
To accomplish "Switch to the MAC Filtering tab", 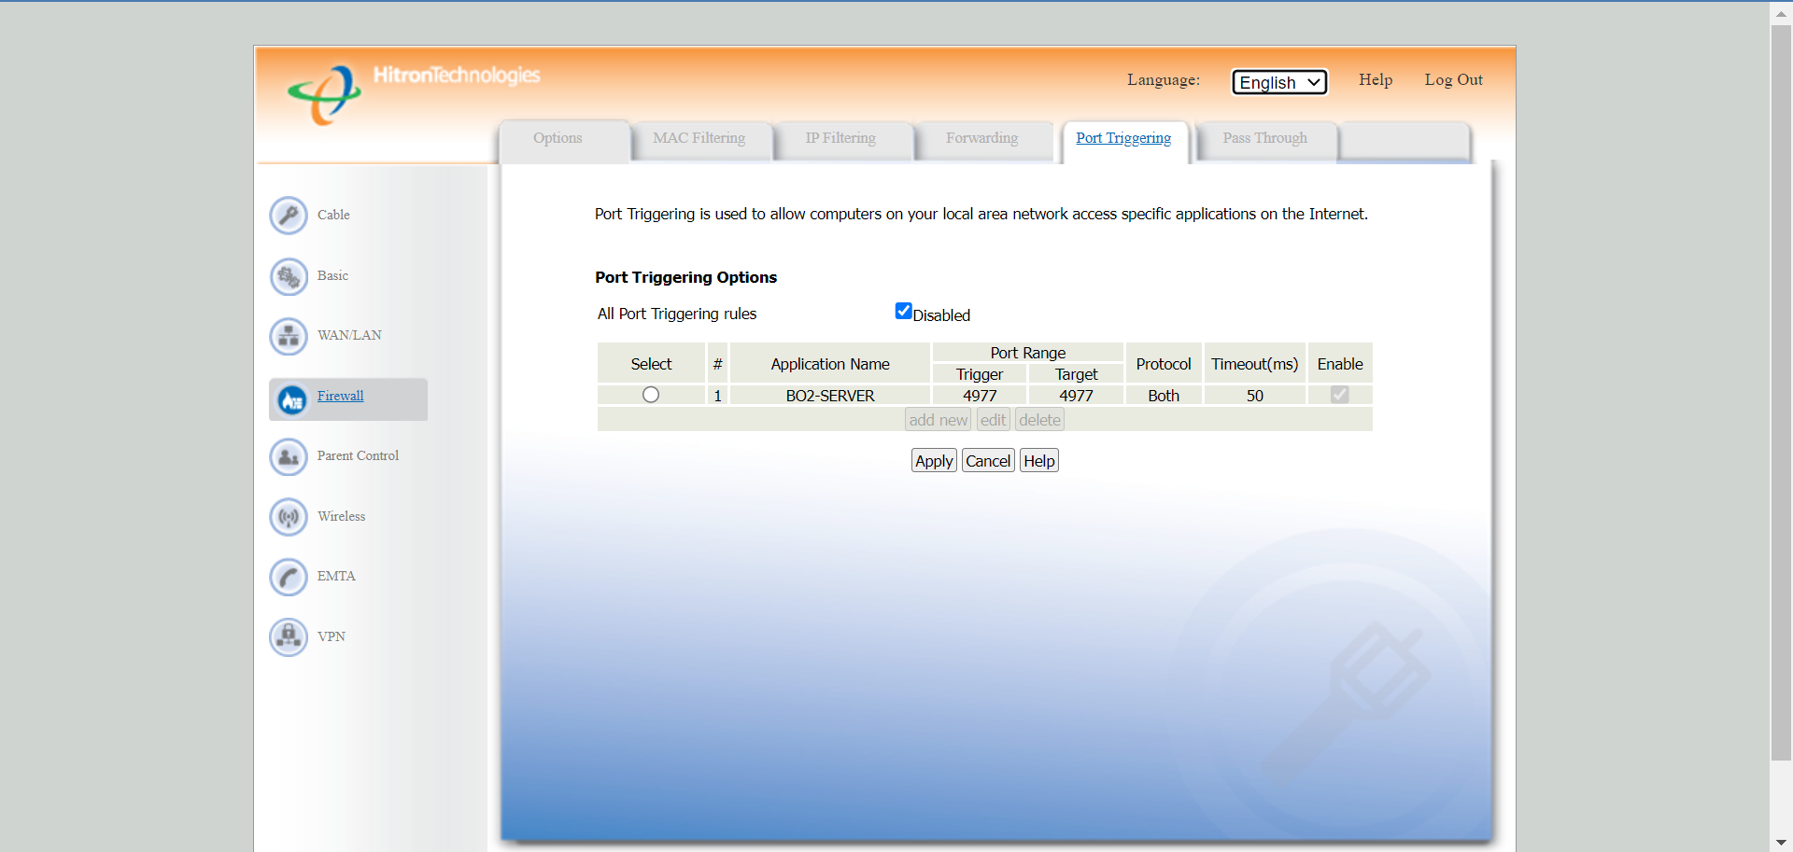I will point(699,138).
